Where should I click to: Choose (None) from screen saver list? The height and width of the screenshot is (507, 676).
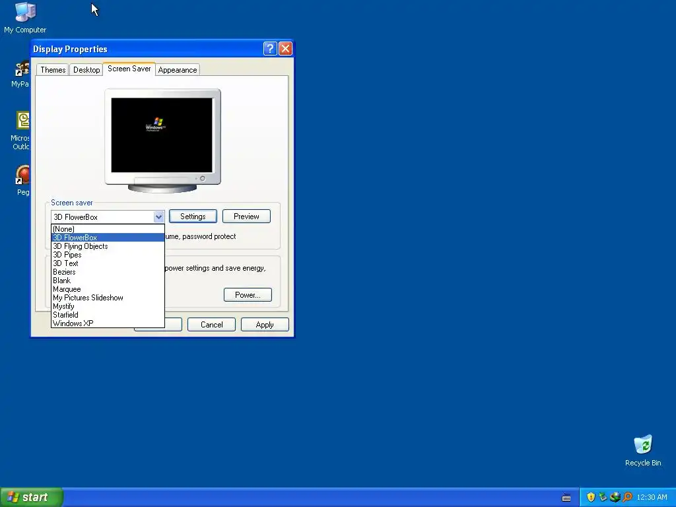pos(108,229)
